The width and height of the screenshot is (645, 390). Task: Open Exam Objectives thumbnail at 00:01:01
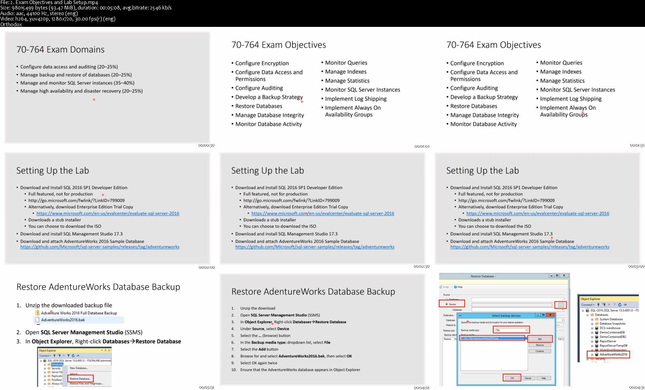(322, 87)
